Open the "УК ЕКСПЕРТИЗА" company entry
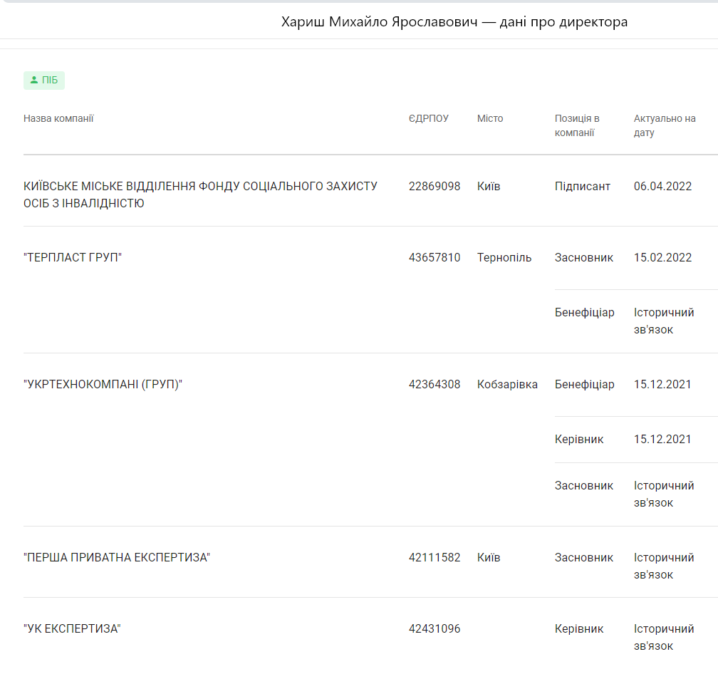718x679 pixels. coord(72,629)
